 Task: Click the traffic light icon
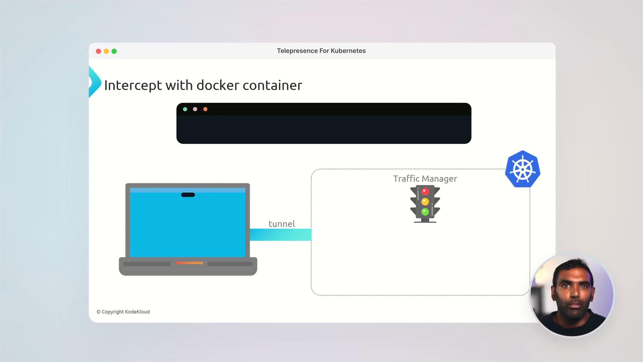click(425, 204)
